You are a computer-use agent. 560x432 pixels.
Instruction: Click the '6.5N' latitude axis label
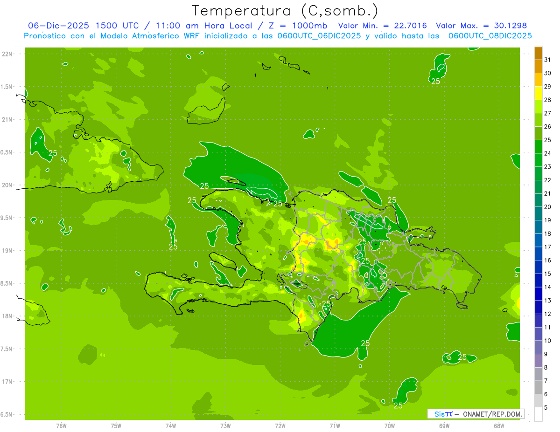click(x=7, y=414)
